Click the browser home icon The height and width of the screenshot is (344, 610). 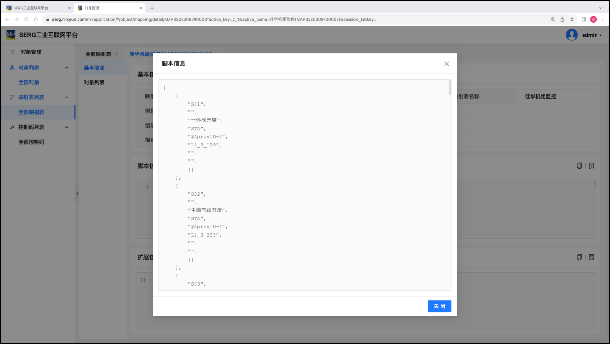point(36,19)
